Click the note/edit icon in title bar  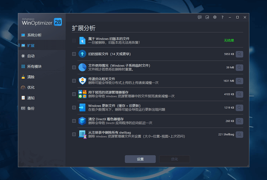pyautogui.click(x=207, y=17)
